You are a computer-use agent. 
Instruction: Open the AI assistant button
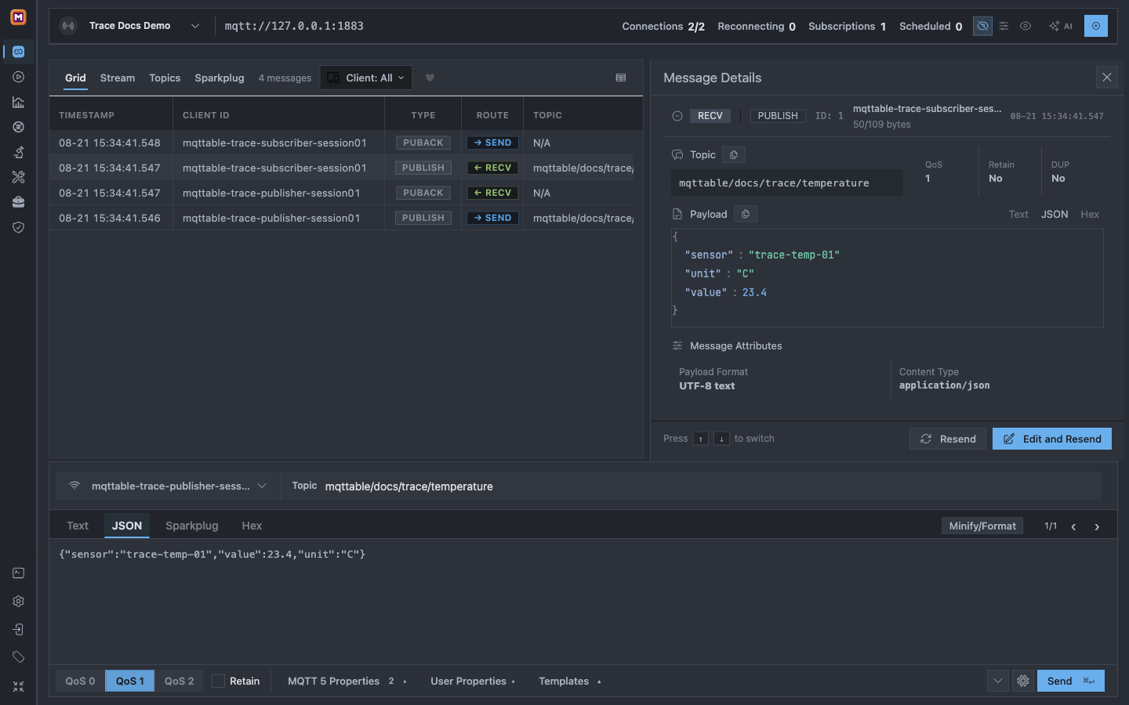point(1060,26)
